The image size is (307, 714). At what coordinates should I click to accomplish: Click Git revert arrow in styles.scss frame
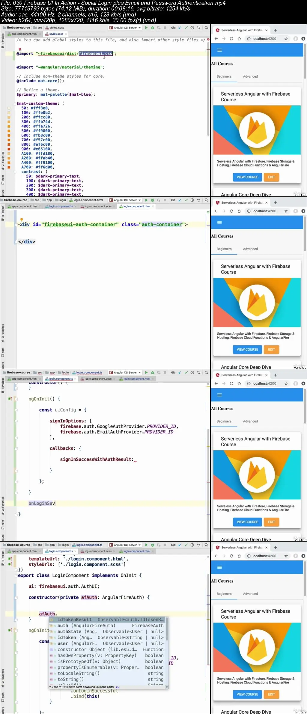pyautogui.click(x=198, y=28)
